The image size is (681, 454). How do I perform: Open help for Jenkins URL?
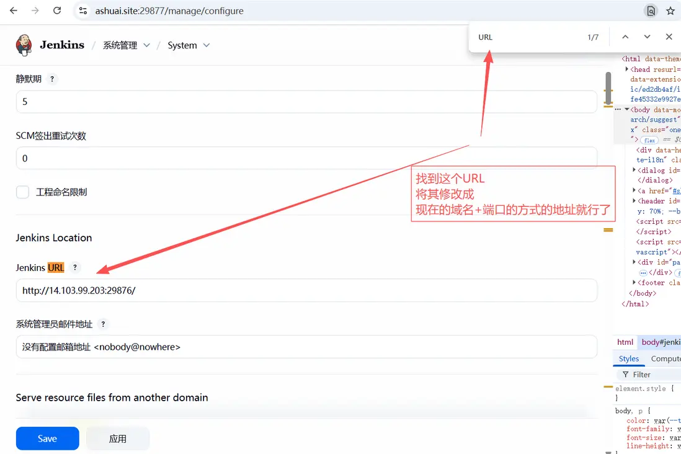pyautogui.click(x=74, y=267)
